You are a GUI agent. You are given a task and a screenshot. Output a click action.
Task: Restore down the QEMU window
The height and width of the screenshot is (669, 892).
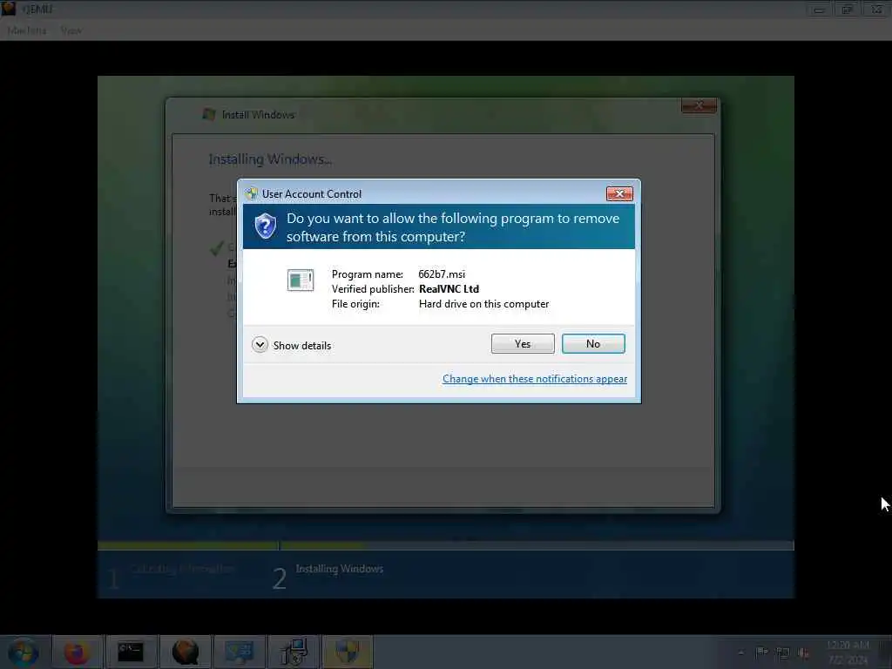pos(848,9)
